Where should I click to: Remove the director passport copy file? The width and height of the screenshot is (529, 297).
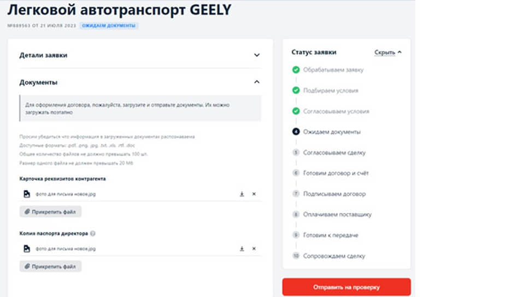(x=254, y=248)
